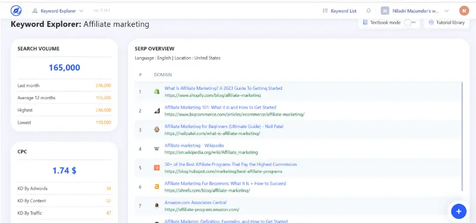Click the grey N workspace badge
The width and height of the screenshot is (476, 223).
coord(385,11)
